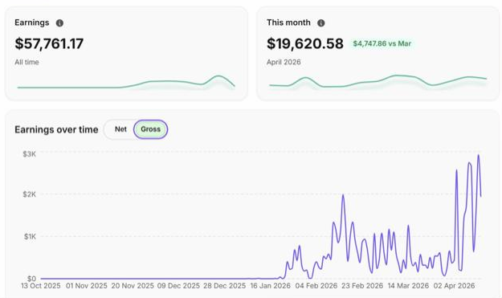Click the info icon beside This month
The width and height of the screenshot is (502, 298).
pyautogui.click(x=320, y=23)
